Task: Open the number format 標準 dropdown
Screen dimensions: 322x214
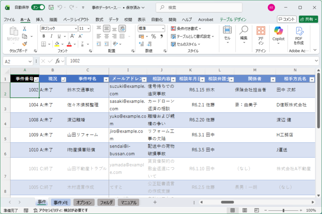Action: pos(151,28)
